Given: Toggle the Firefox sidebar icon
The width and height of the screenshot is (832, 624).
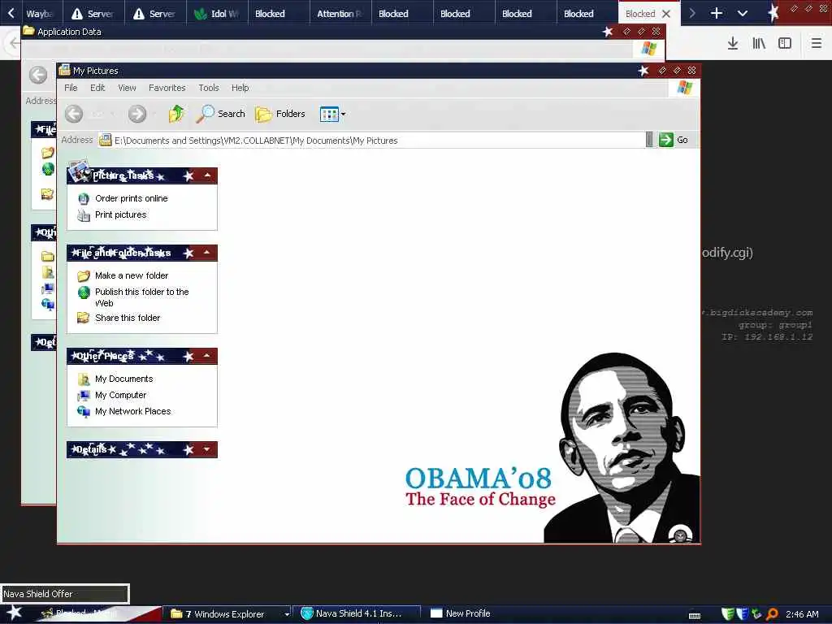Looking at the screenshot, I should click(x=785, y=43).
